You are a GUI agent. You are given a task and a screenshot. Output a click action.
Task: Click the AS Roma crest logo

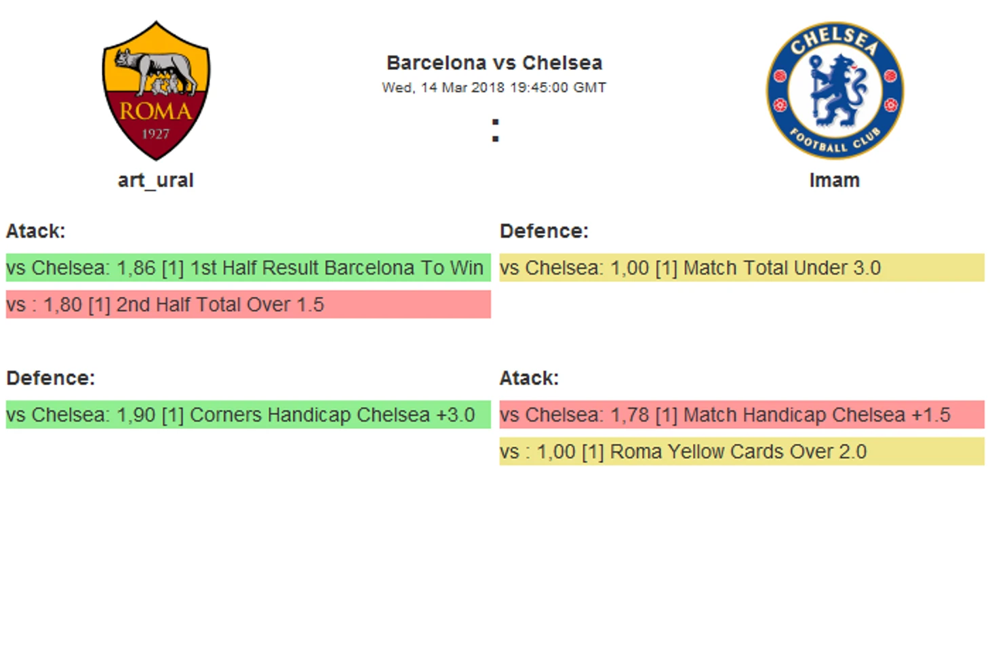156,91
